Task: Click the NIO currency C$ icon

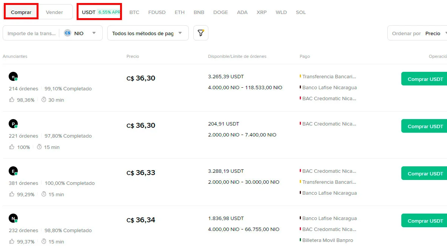Action: pos(68,33)
